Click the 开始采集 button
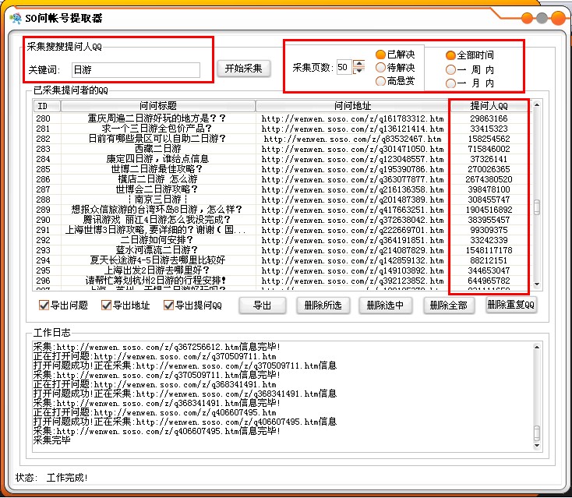The image size is (572, 498). pos(243,69)
